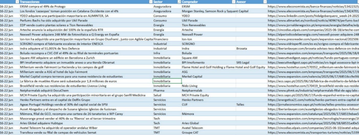The width and height of the screenshot is (359, 135).
Task: Select cell 'Square AM adquiere un edificio en Barcelona'
Action: (86, 58)
